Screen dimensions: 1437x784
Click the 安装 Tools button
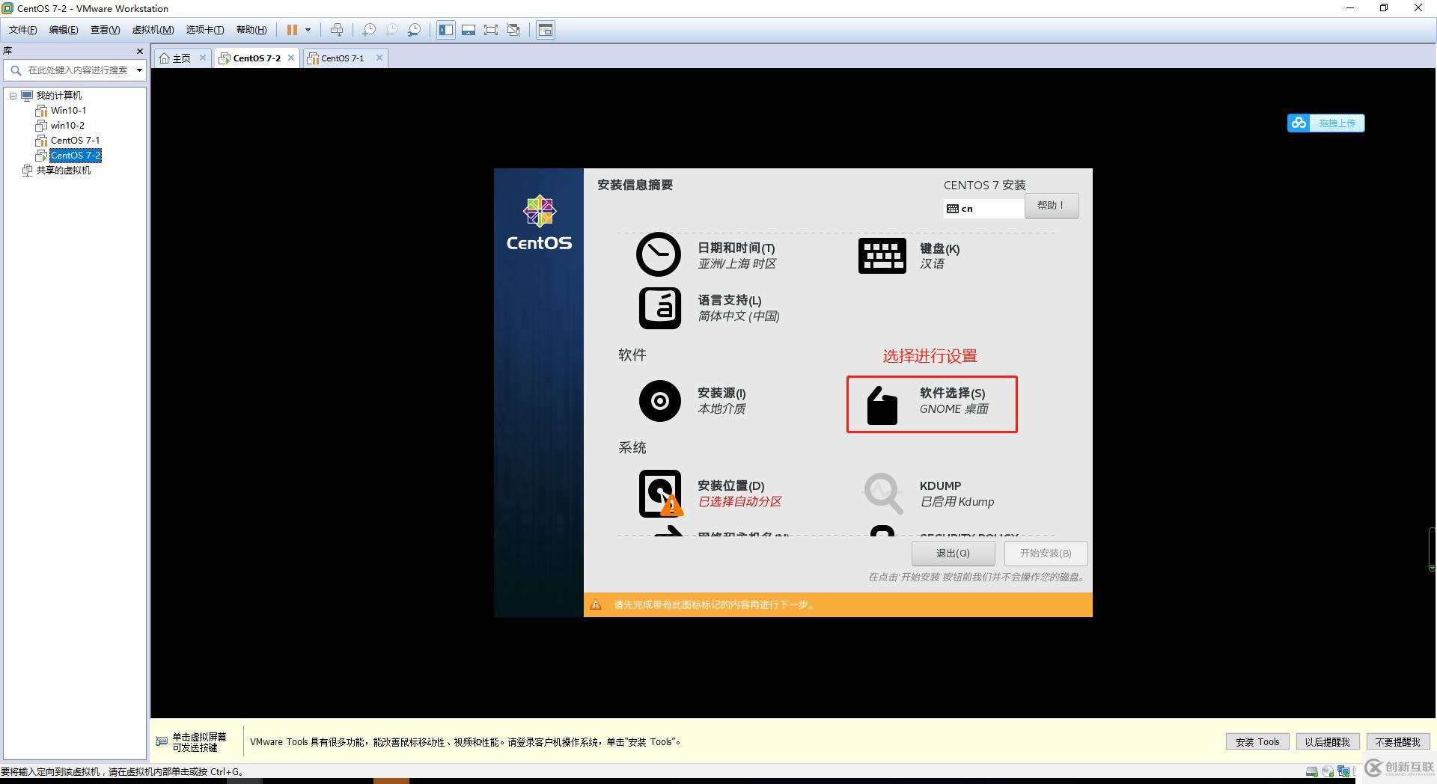coord(1257,742)
